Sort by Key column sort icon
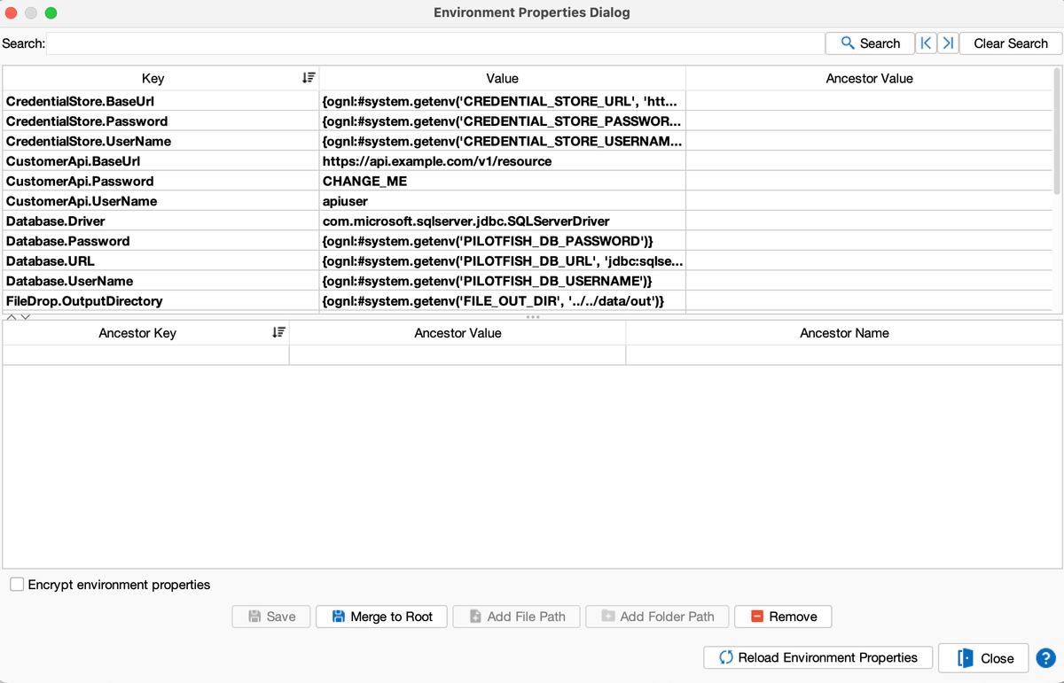This screenshot has height=683, width=1064. point(309,78)
